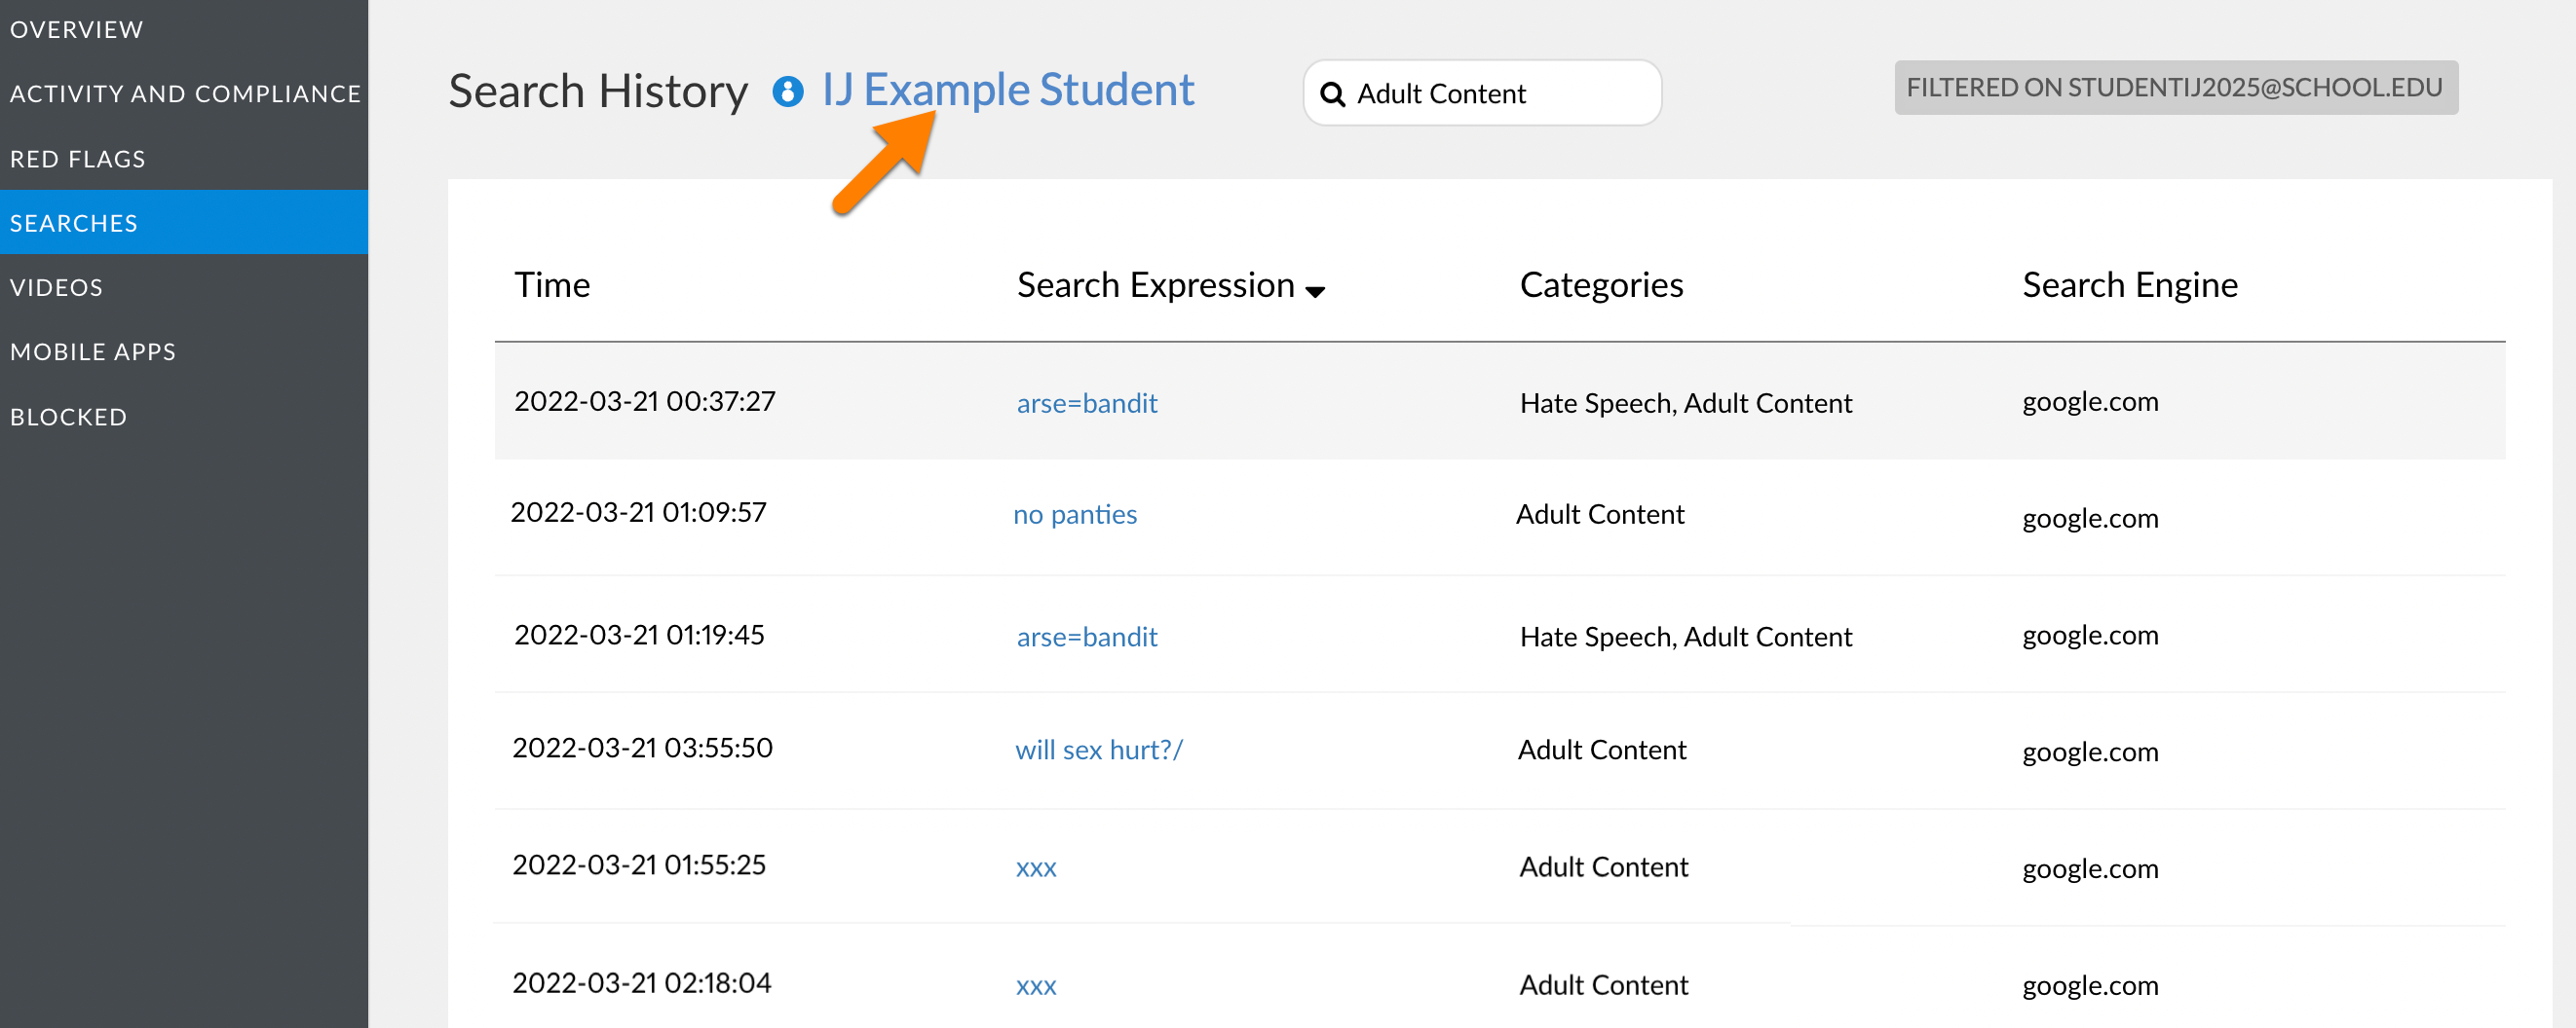Screen dimensions: 2576x1028
Task: Select the Searches sidebar item
Action: click(74, 222)
